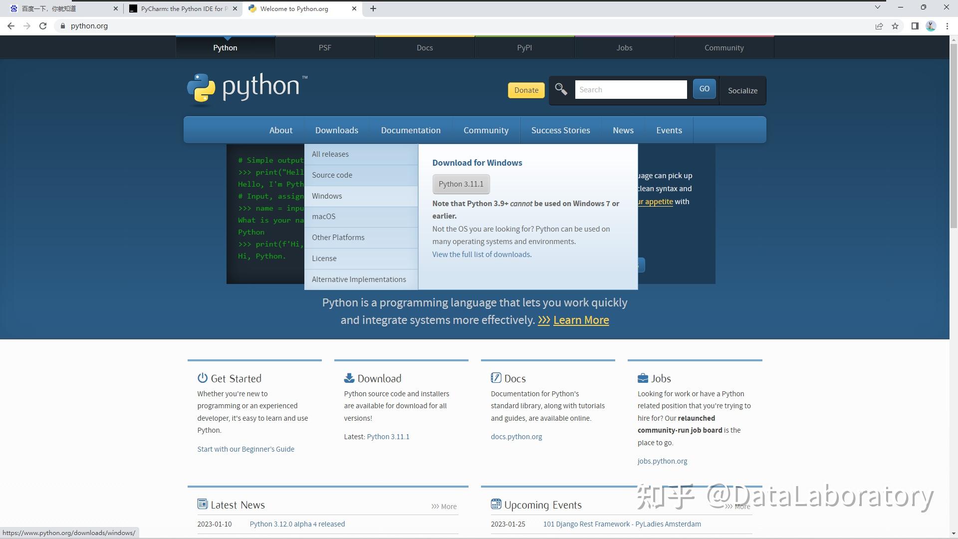Click the browser profile avatar icon
The width and height of the screenshot is (958, 539).
931,26
